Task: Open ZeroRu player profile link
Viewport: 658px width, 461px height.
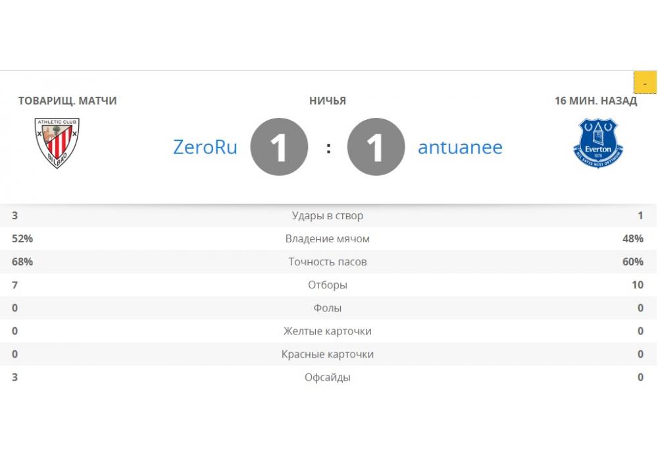Action: (205, 147)
